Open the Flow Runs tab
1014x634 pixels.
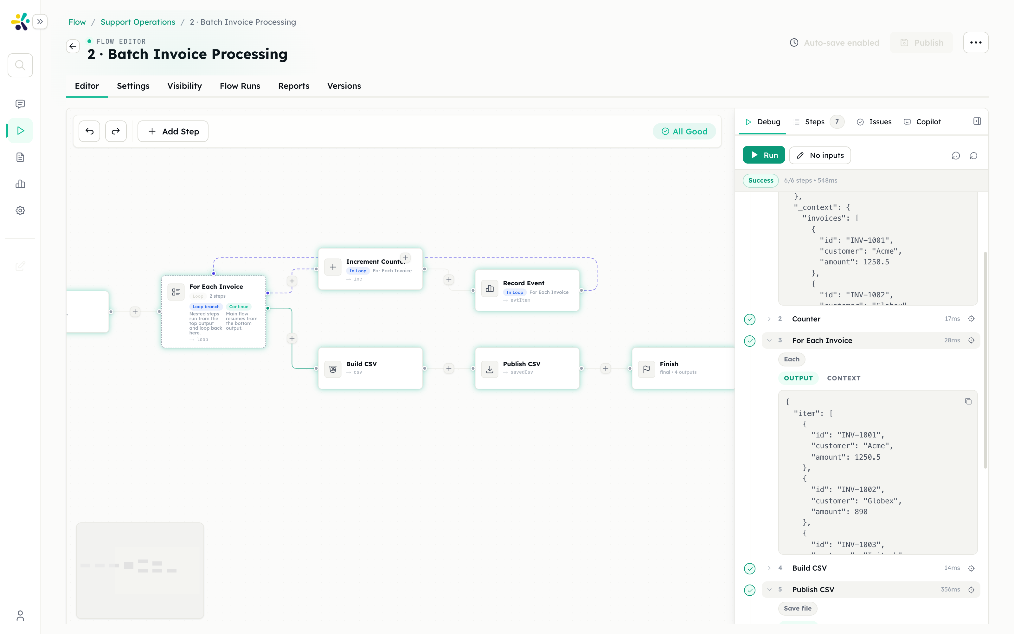click(240, 86)
